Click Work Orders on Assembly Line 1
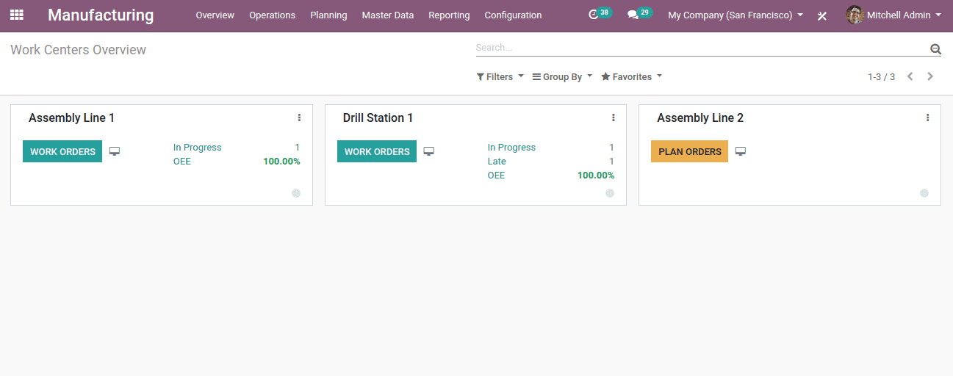Screen dimensions: 953x376 (62, 151)
